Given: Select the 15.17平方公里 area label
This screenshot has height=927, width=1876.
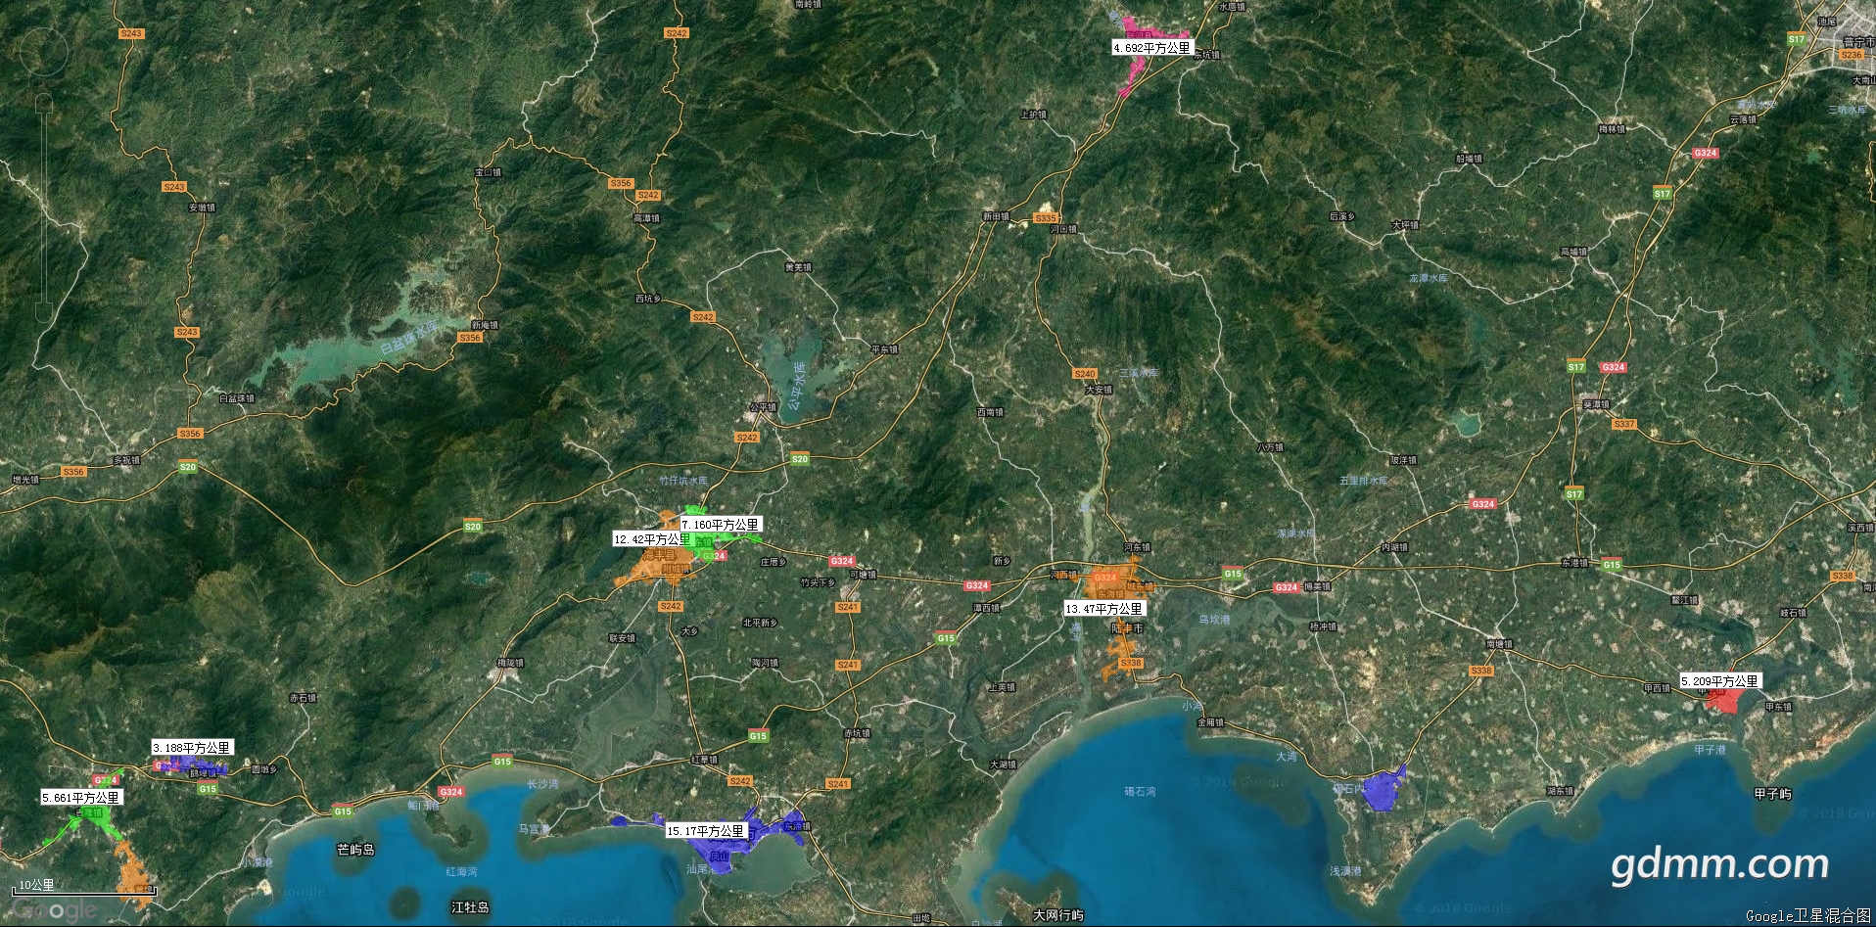Looking at the screenshot, I should tap(705, 831).
